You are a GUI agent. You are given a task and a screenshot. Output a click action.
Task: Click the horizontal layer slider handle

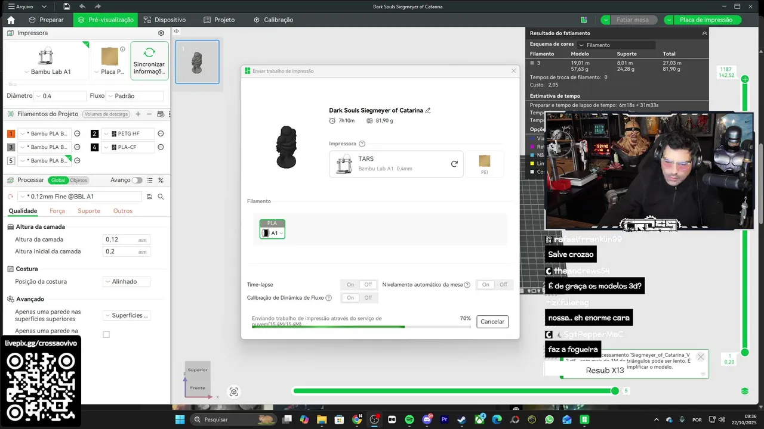[615, 391]
